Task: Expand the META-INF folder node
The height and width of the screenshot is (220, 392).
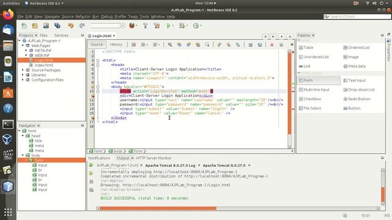Action: click(x=26, y=50)
